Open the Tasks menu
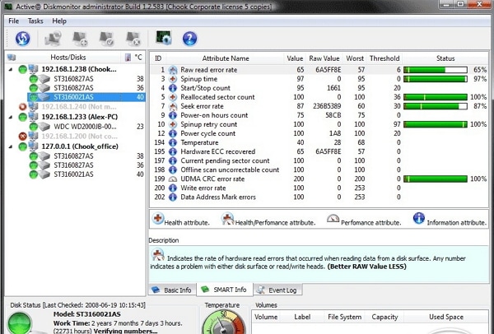 coord(35,21)
